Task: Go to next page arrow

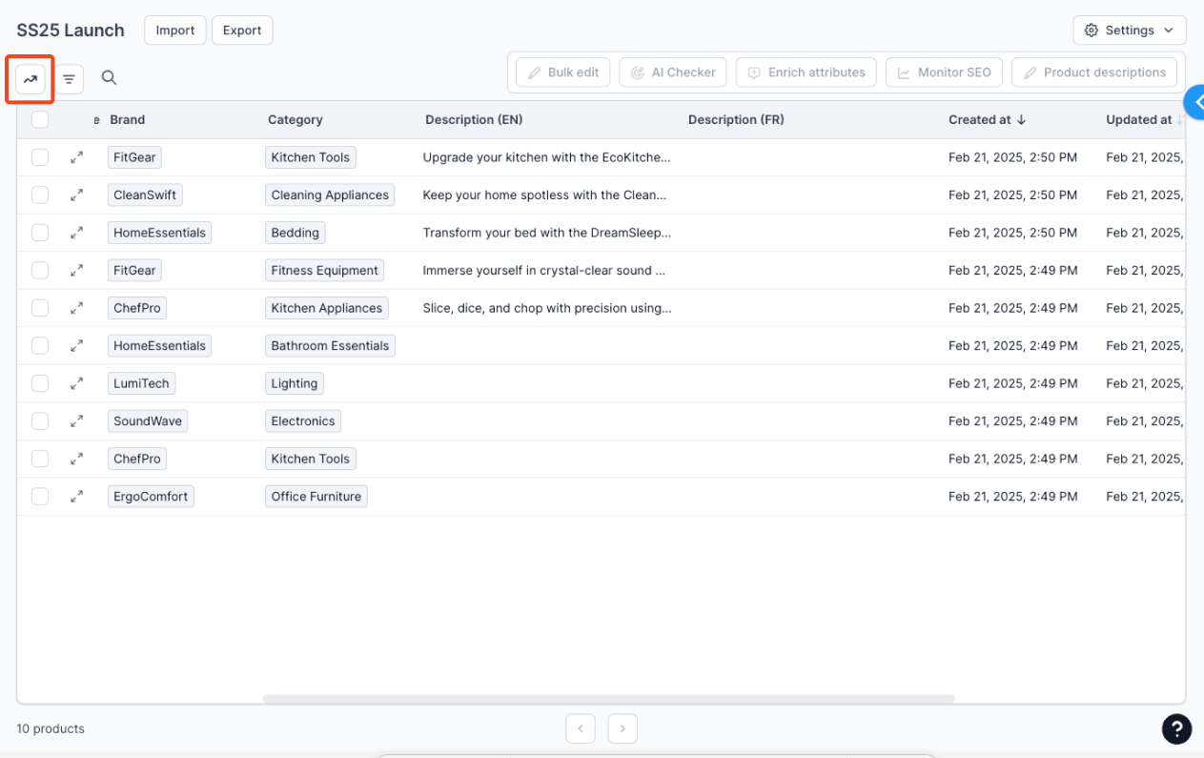Action: point(622,728)
